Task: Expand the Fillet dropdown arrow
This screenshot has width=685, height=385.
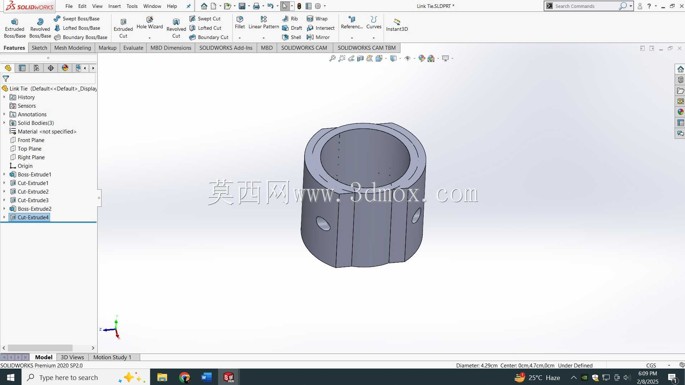Action: point(240,38)
